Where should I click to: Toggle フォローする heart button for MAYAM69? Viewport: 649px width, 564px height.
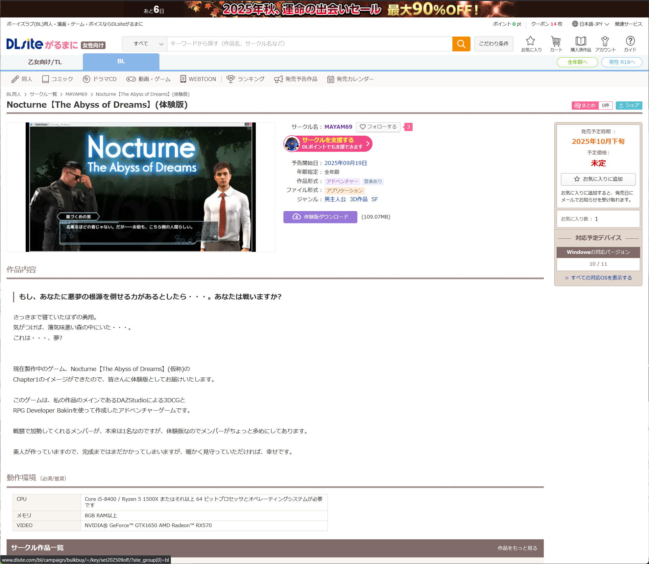pos(378,127)
